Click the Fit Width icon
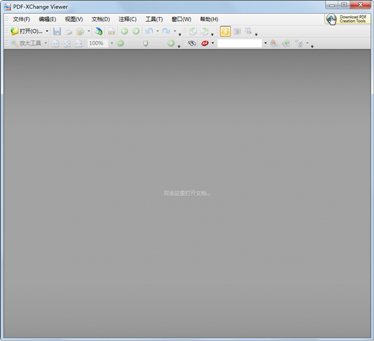The width and height of the screenshot is (374, 341). (x=79, y=43)
